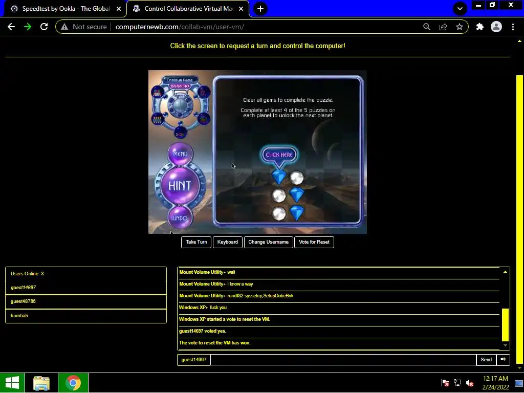
Task: Click the address bar URL
Action: coord(180,27)
